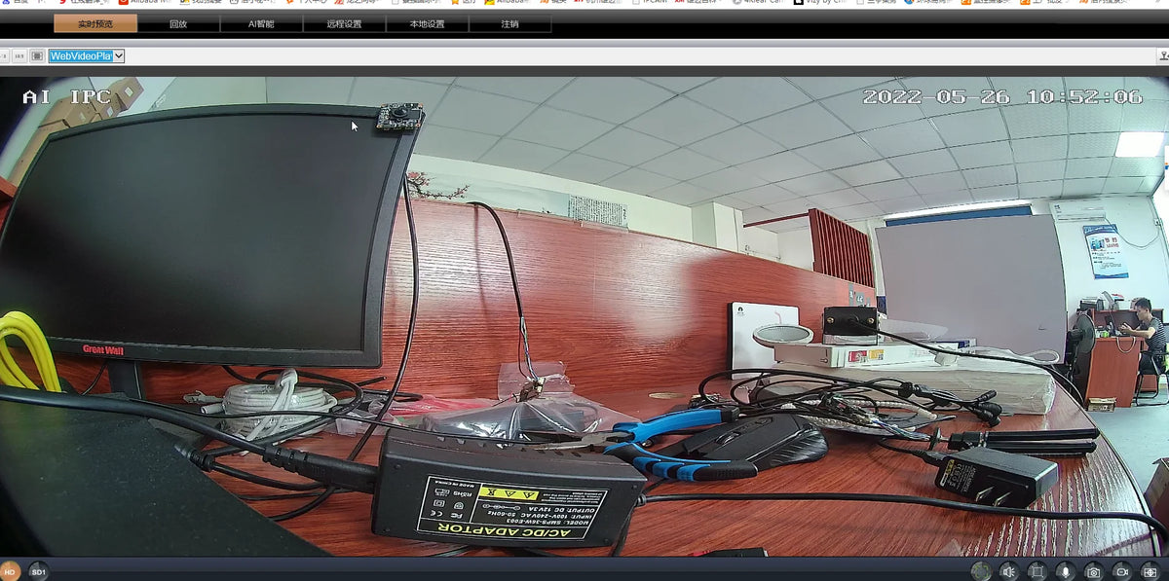
Task: Go to 远程设置 remote settings
Action: pos(344,23)
